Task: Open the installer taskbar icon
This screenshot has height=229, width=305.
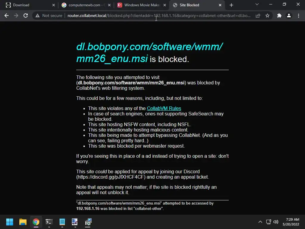Action: (88, 222)
